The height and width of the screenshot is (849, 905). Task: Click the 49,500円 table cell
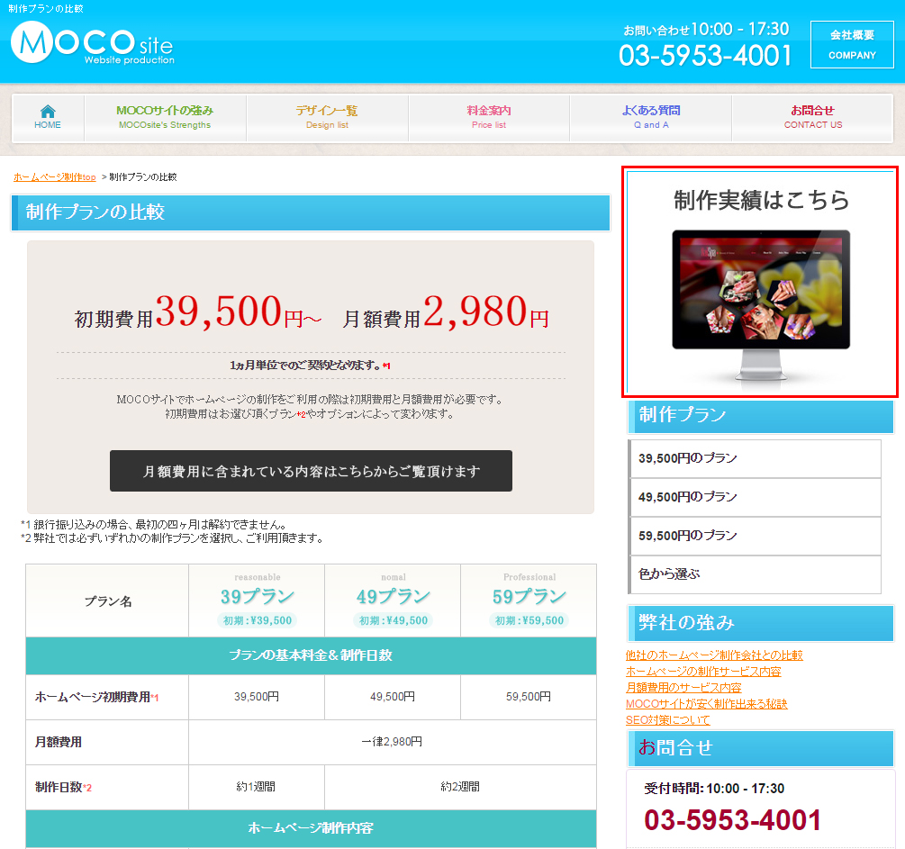(x=393, y=697)
